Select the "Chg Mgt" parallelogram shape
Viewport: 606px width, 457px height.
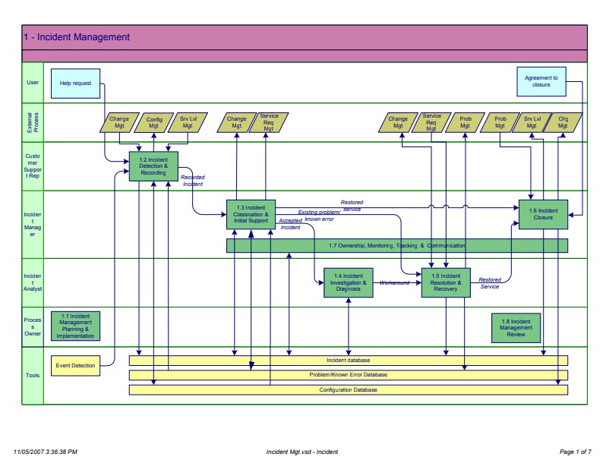click(563, 122)
